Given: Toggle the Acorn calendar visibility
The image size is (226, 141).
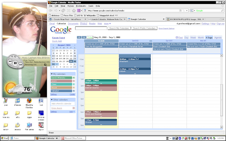Looking at the screenshot, I should (61, 81).
